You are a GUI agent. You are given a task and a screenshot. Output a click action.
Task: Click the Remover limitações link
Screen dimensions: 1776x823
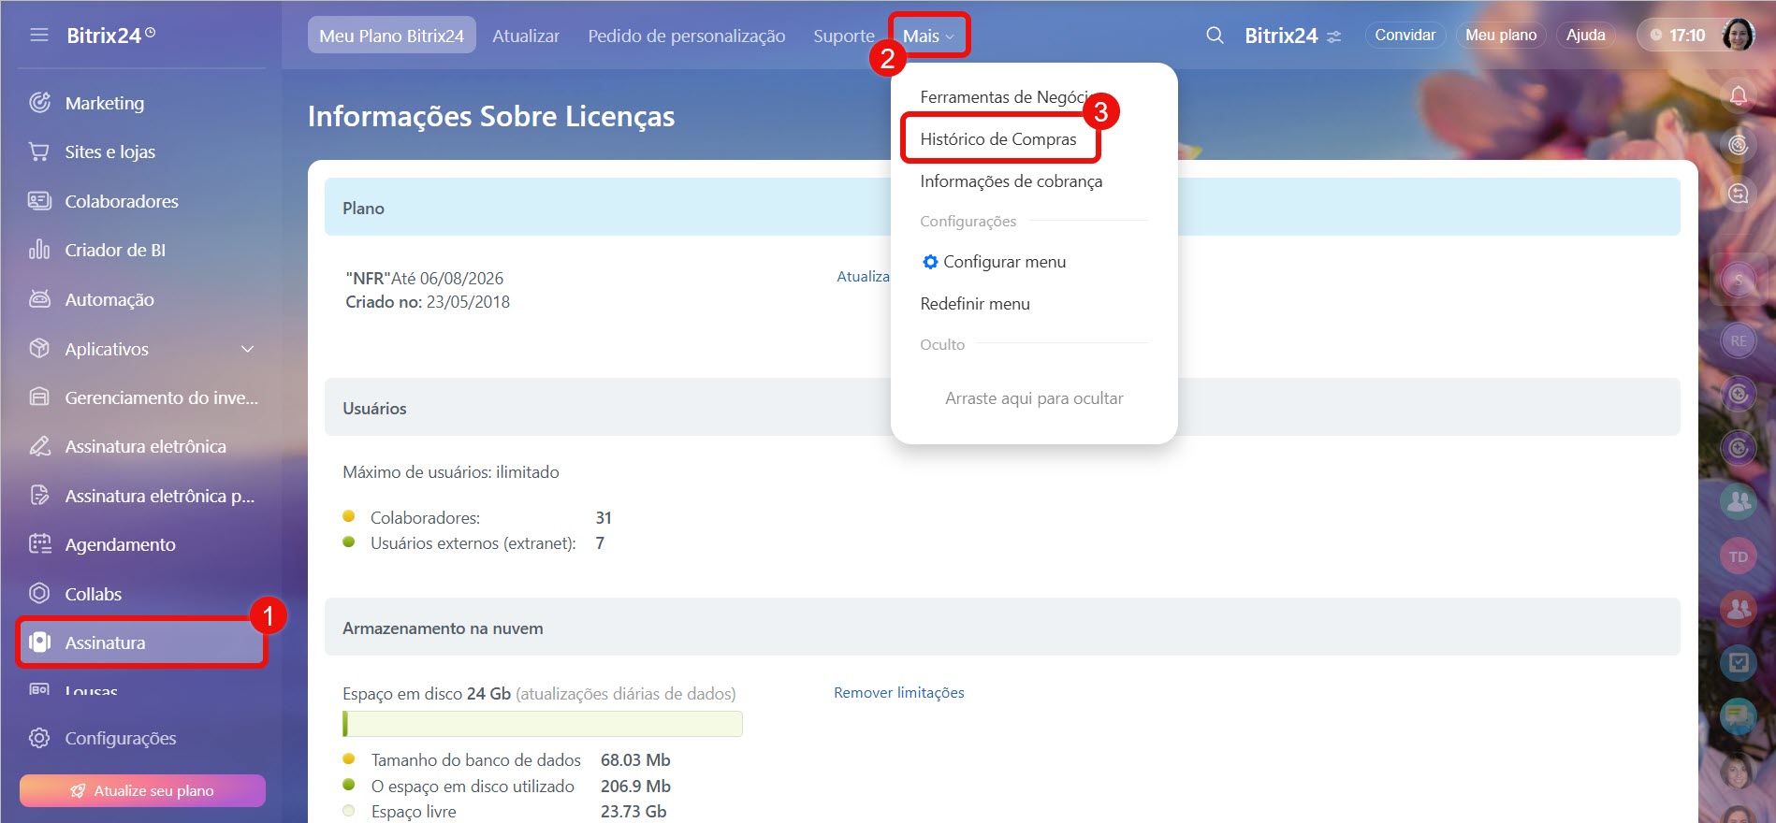click(x=898, y=693)
